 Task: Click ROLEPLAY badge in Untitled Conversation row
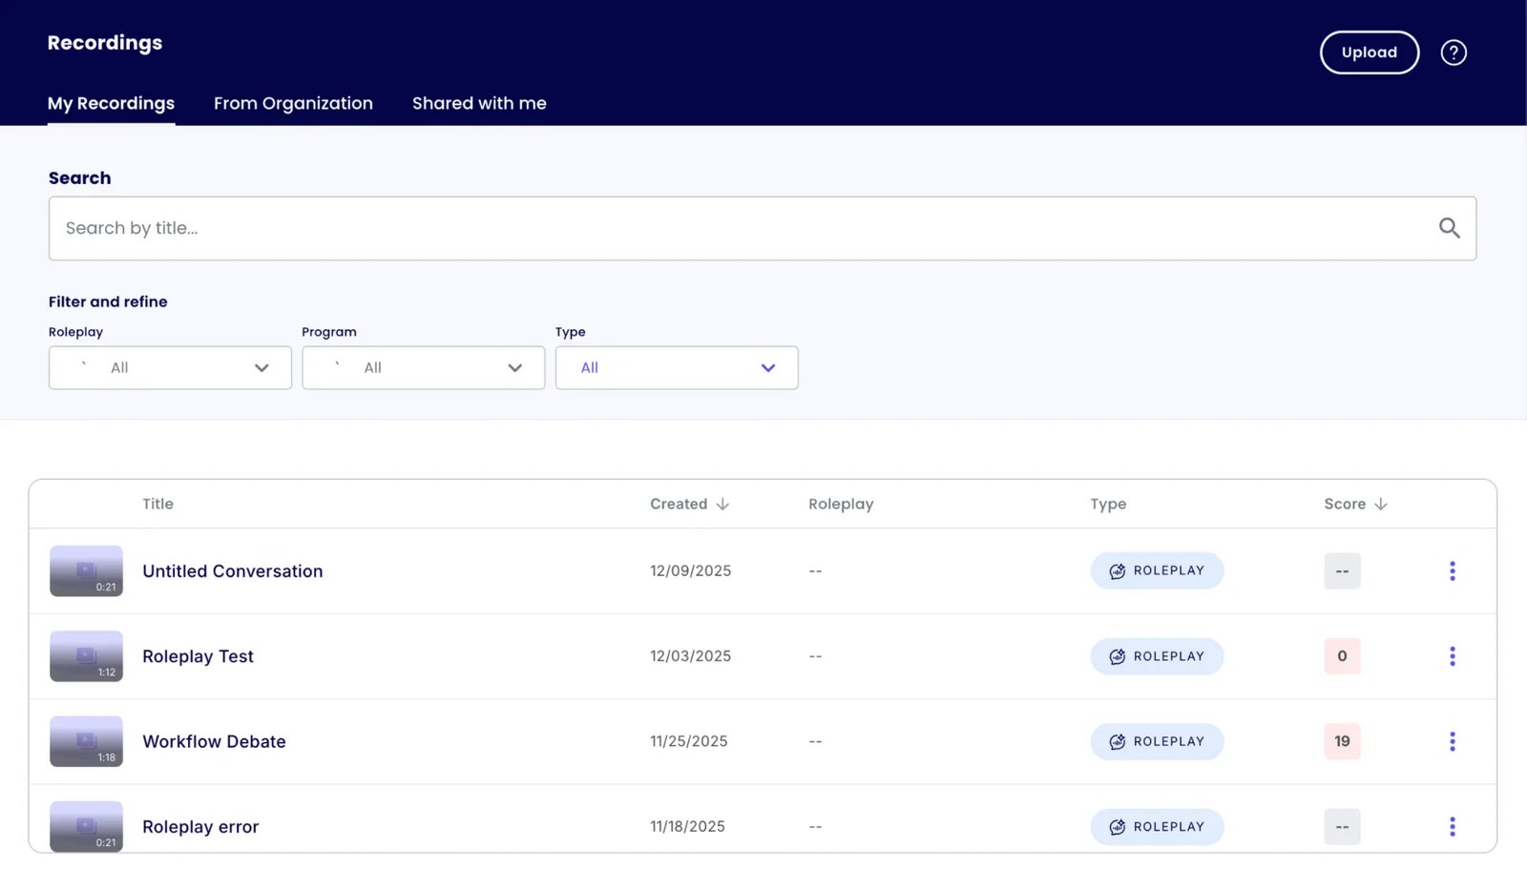[1157, 570]
